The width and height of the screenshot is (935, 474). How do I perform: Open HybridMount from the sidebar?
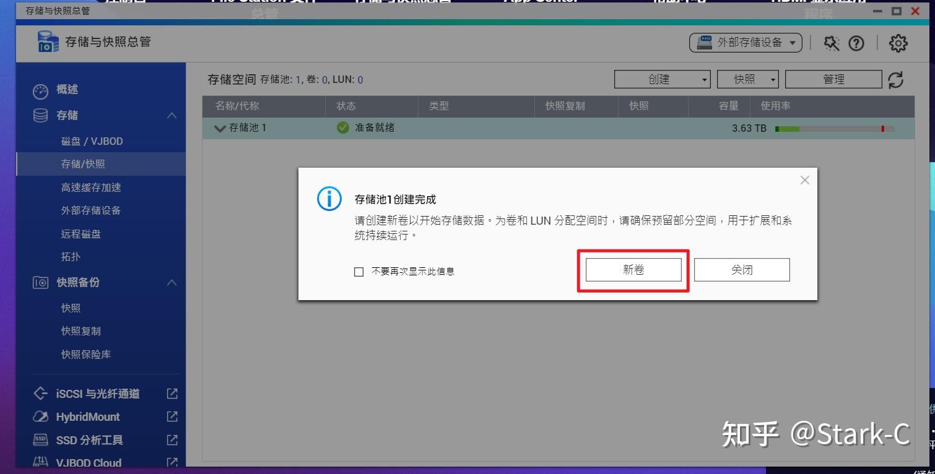88,416
